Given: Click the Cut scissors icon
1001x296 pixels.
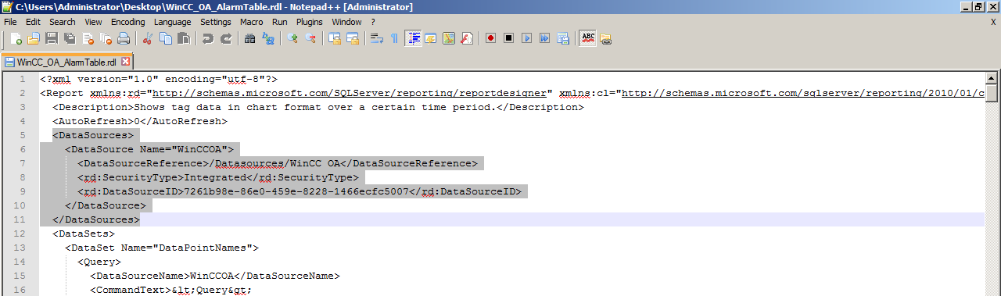Looking at the screenshot, I should tap(148, 38).
